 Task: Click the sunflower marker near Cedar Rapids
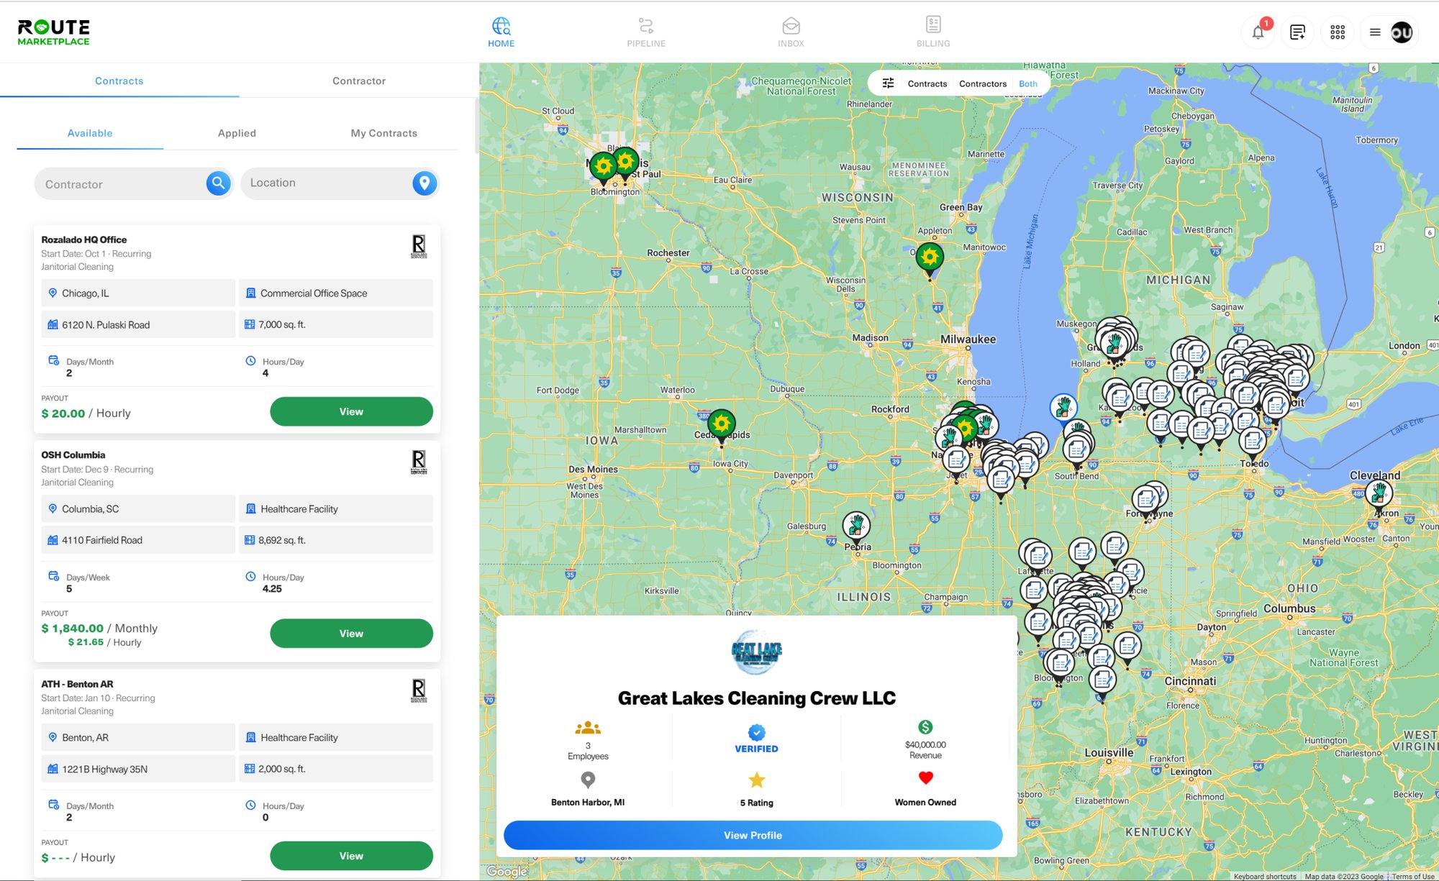tap(721, 424)
